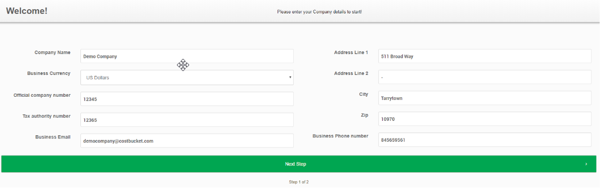Click the Official company number label
This screenshot has width=603, height=193.
tap(42, 95)
